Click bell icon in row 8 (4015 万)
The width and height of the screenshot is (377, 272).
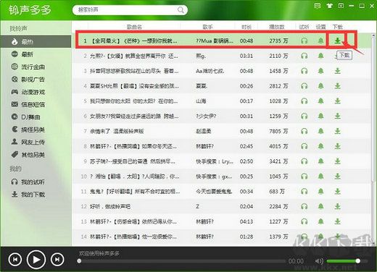click(x=320, y=146)
